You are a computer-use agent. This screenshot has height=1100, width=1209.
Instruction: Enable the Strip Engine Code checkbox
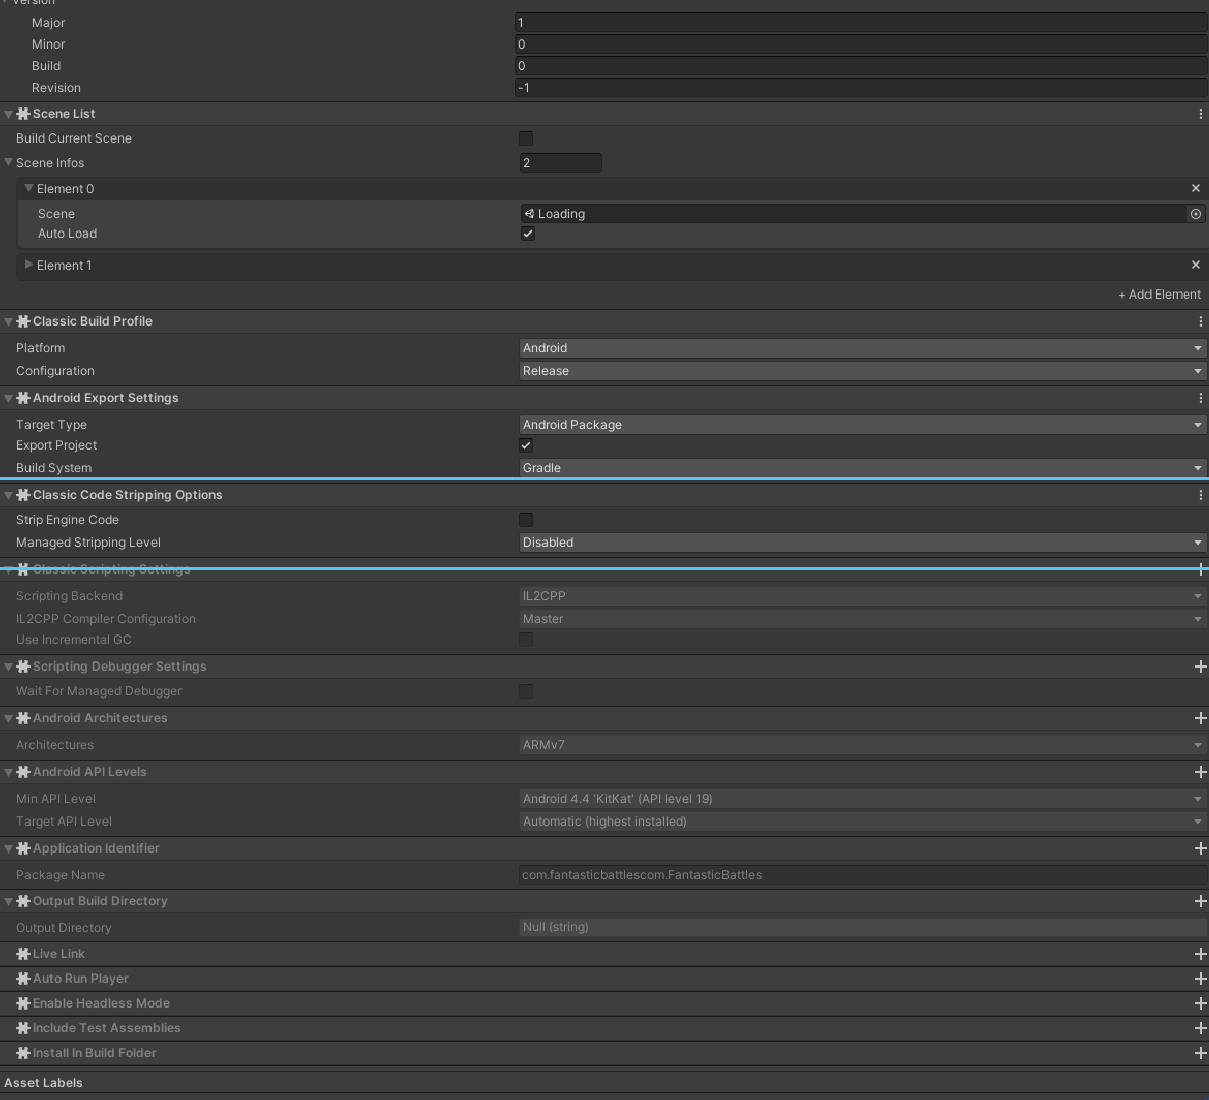[526, 519]
